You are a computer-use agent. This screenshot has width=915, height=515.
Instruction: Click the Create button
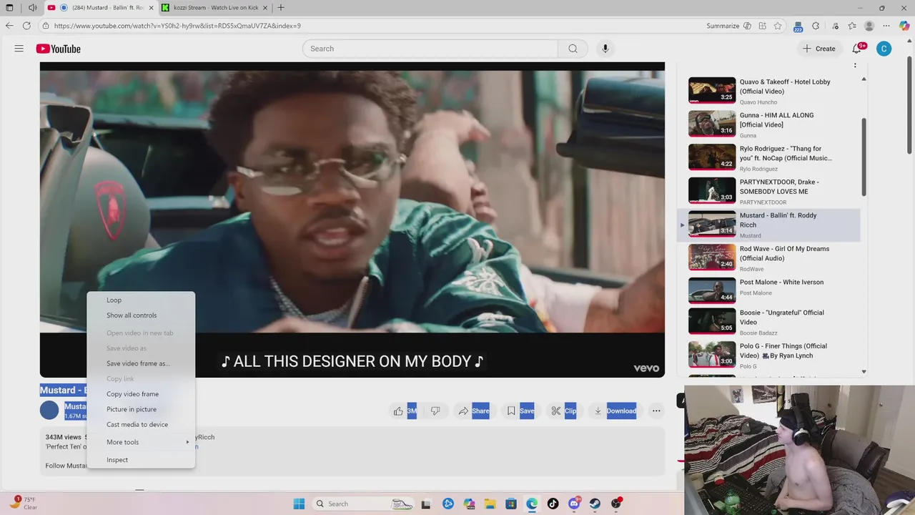click(819, 49)
